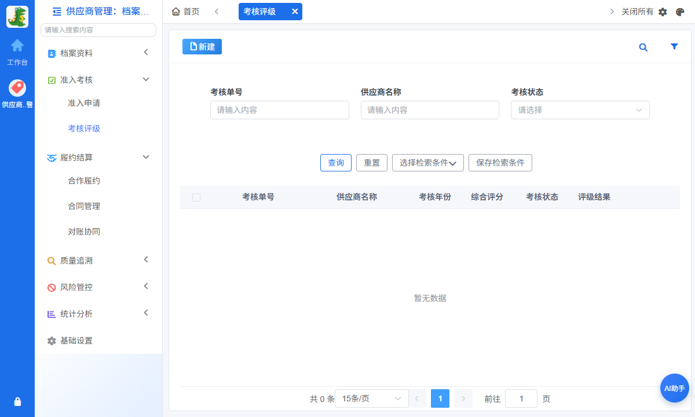
Task: Click the previous page arrow
Action: [x=417, y=398]
